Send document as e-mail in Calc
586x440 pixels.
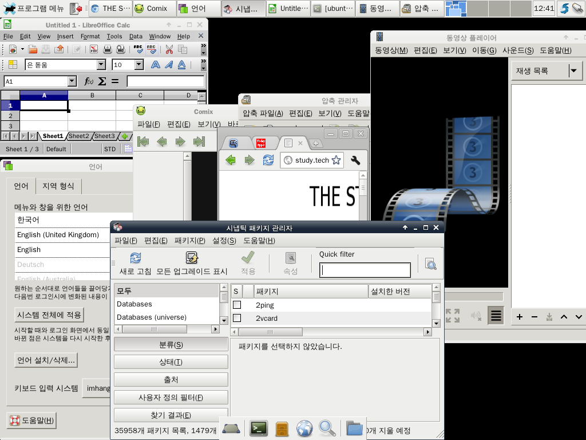coord(59,49)
